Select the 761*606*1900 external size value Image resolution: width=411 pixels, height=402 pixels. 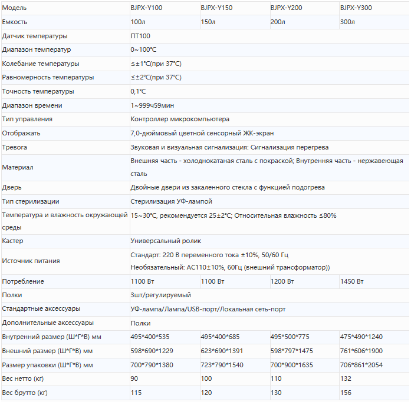pos(361,351)
